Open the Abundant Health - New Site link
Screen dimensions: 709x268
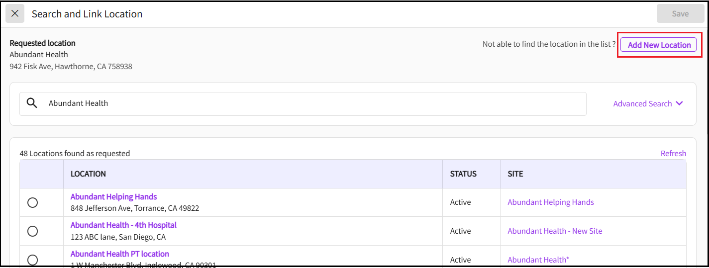click(x=554, y=231)
